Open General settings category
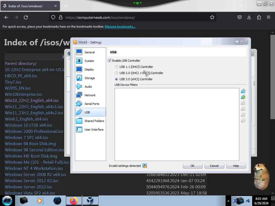275x206 pixels. (x=90, y=52)
